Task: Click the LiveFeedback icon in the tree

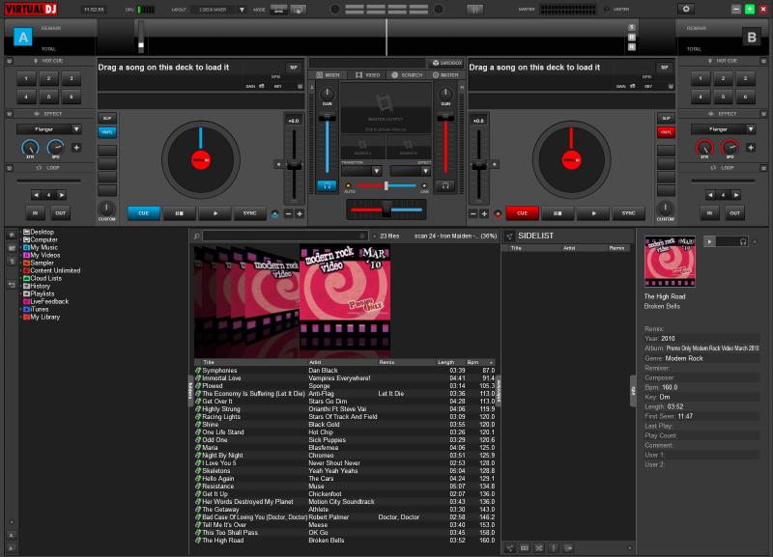Action: pyautogui.click(x=27, y=301)
